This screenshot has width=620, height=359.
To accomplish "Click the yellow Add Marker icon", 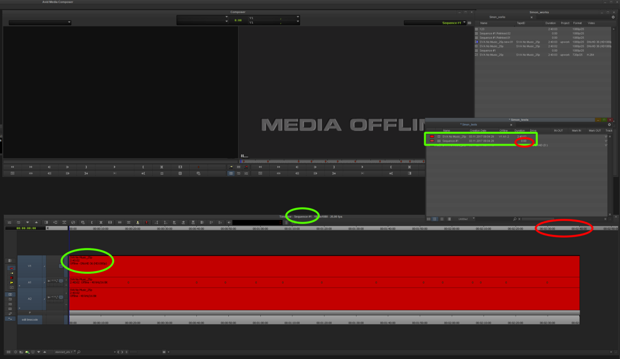I will click(x=137, y=224).
